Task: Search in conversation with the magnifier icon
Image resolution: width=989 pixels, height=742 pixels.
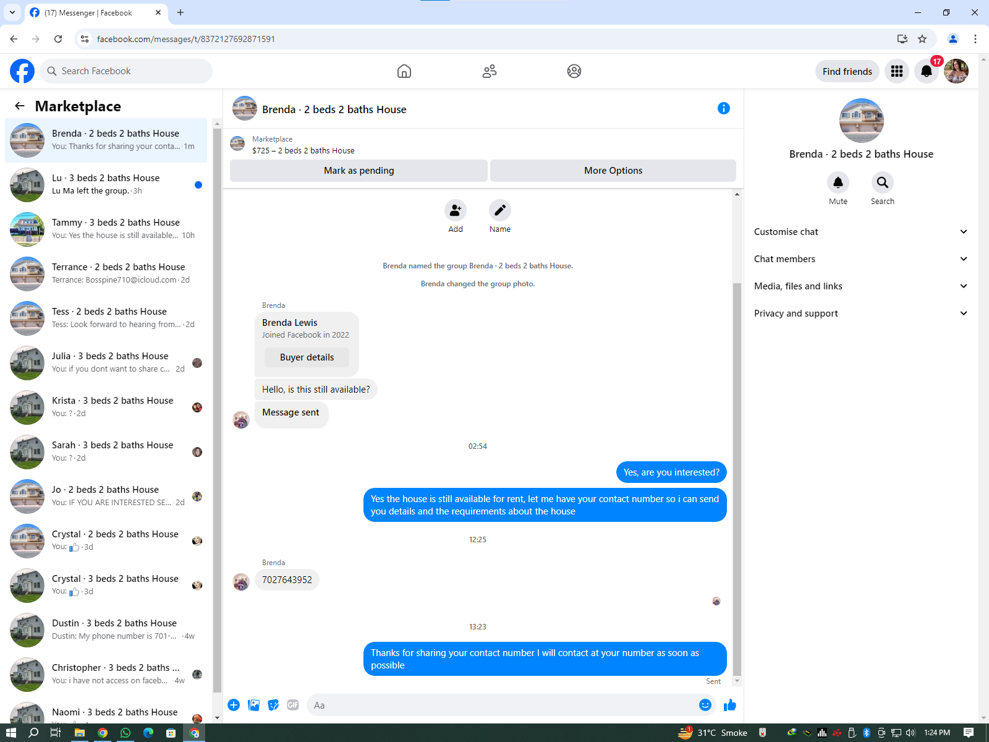Action: pos(883,182)
